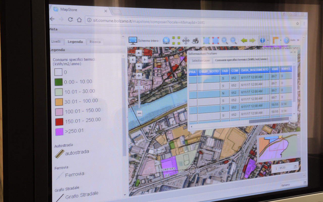Select the zoom in magnifier tool
The height and width of the screenshot is (202, 323).
pyautogui.click(x=225, y=40)
